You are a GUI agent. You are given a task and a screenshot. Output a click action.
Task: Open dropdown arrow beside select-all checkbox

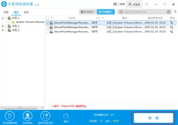click(52, 18)
